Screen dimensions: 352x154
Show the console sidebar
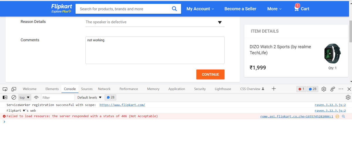[x=5, y=97]
